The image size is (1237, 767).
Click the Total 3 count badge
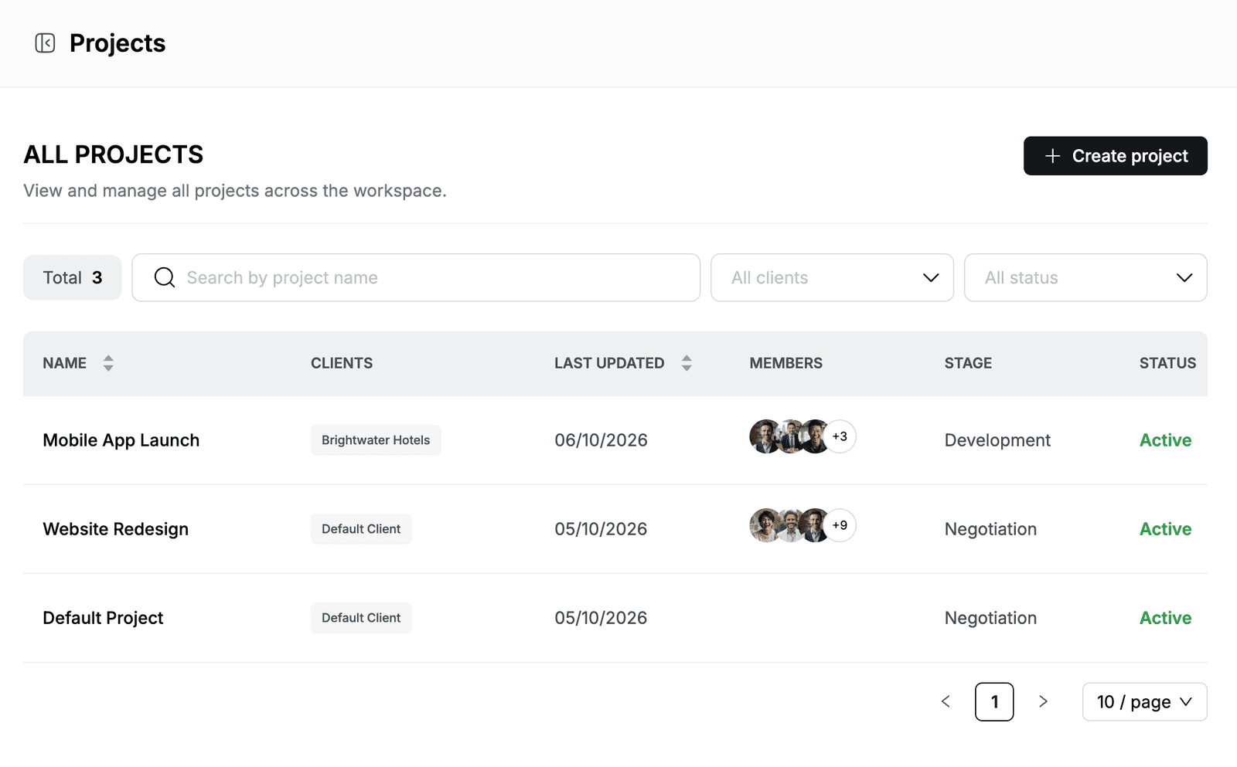pyautogui.click(x=73, y=277)
